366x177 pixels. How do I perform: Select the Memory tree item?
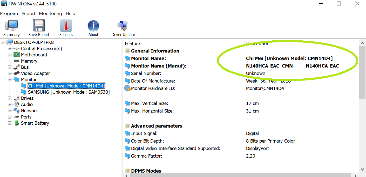click(29, 61)
